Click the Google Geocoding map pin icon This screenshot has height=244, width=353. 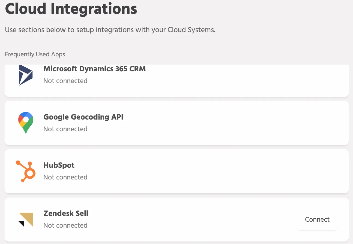tap(26, 123)
